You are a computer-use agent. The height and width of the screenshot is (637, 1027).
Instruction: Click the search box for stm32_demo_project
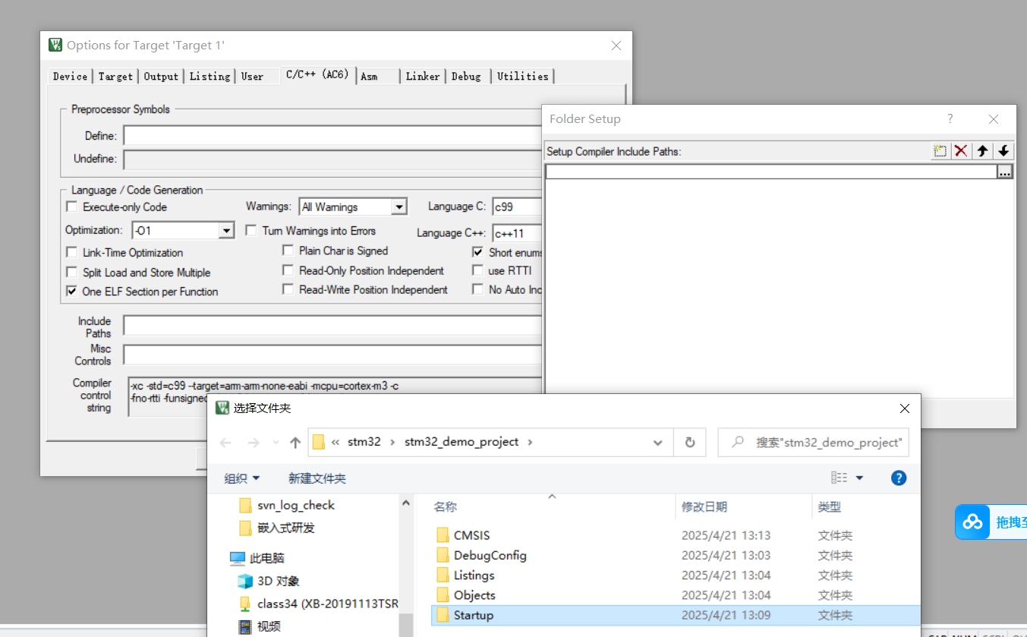813,442
